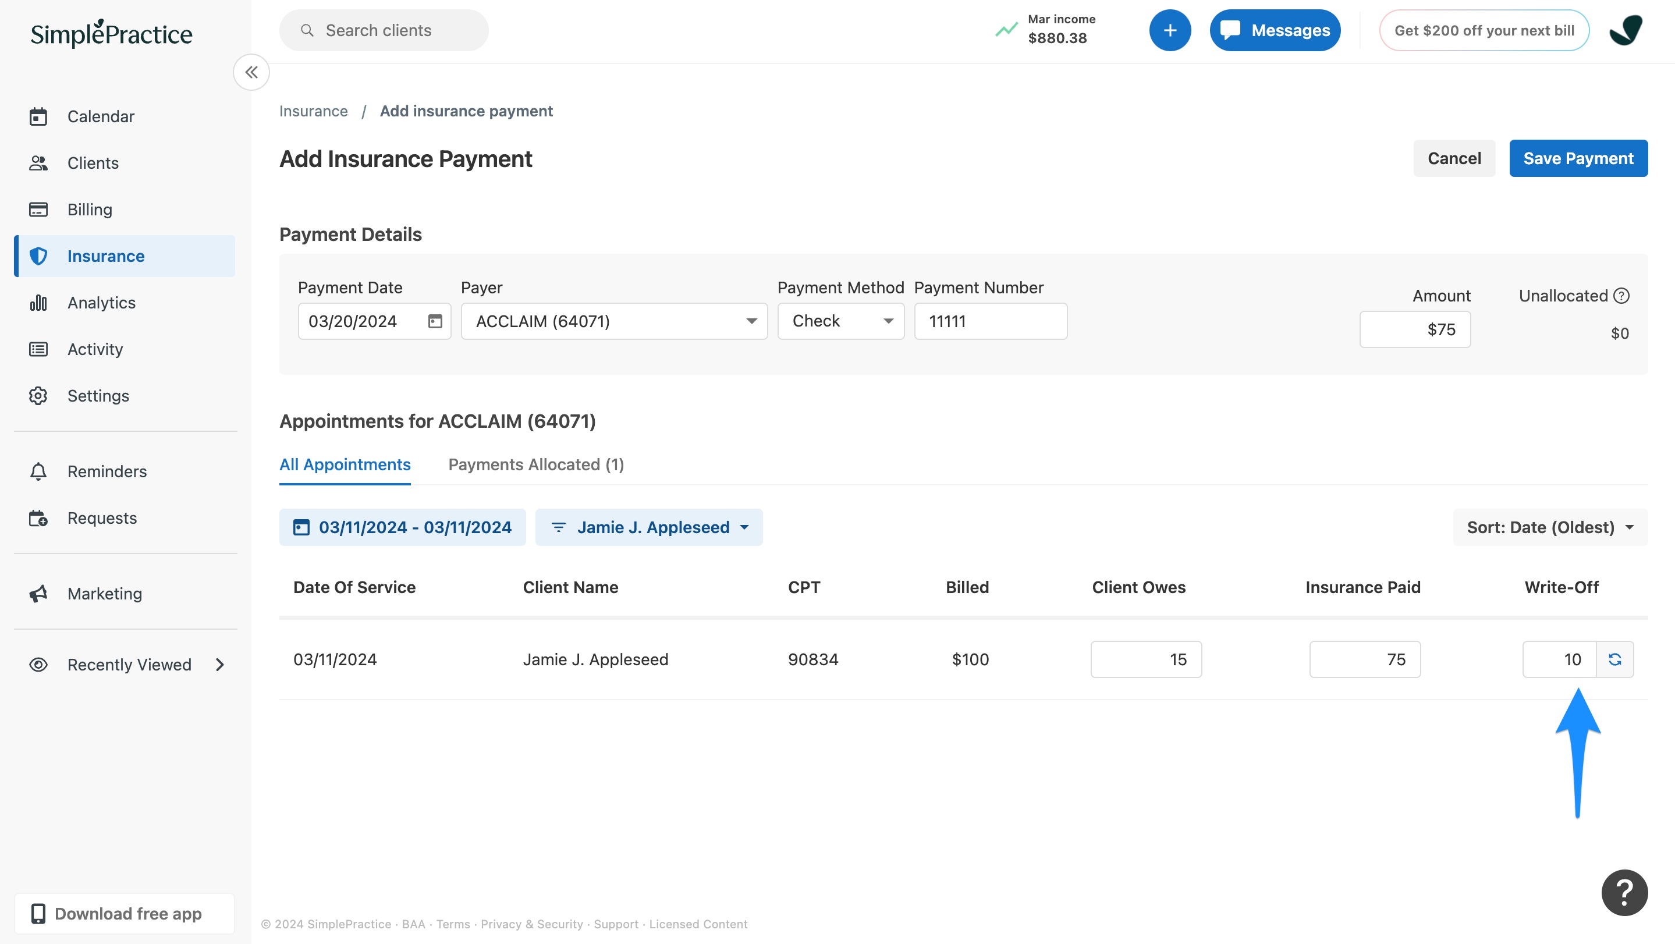Click the client name Jamie J. Appleseed in the row

595,659
